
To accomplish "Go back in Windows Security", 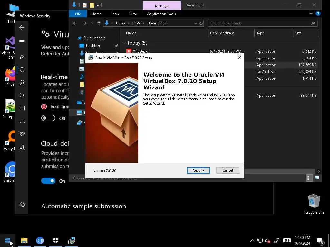I will [22, 27].
